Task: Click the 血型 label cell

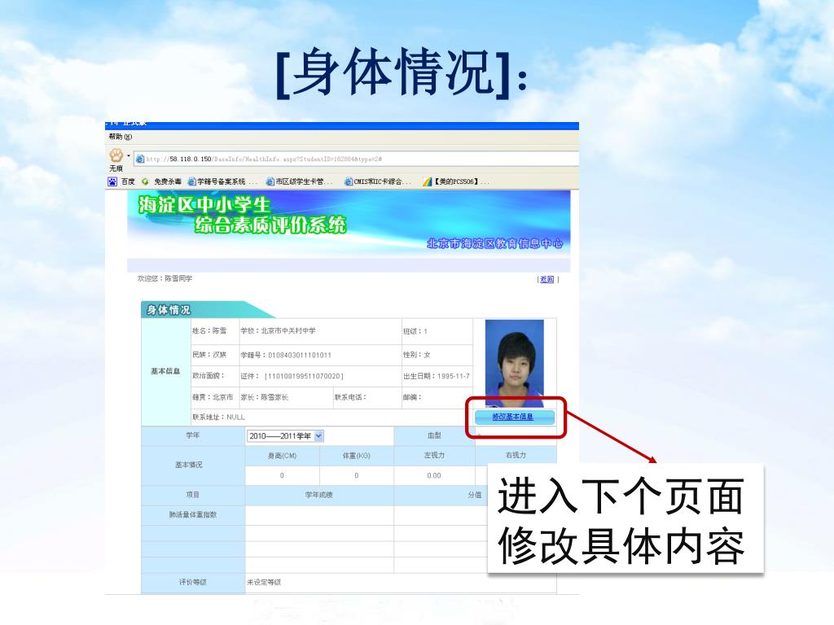Action: [434, 436]
